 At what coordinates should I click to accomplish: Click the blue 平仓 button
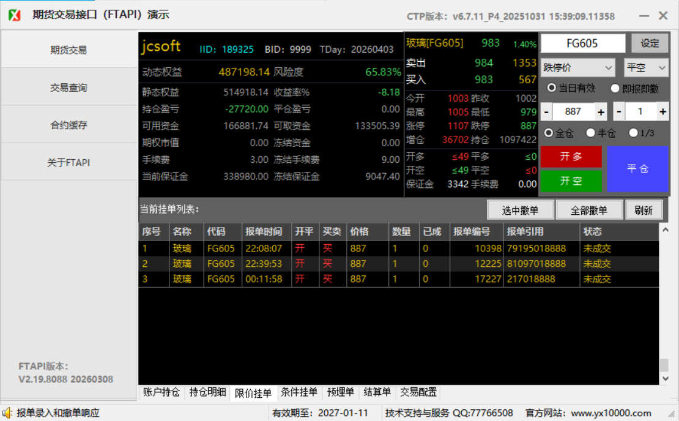pos(637,169)
